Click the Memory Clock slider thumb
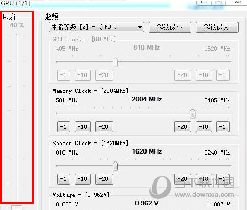Screen dimensions: 247x210 [x=193, y=113]
